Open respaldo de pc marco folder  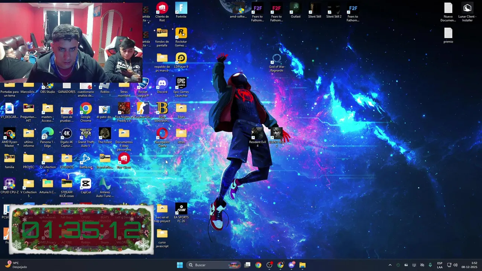[162, 62]
